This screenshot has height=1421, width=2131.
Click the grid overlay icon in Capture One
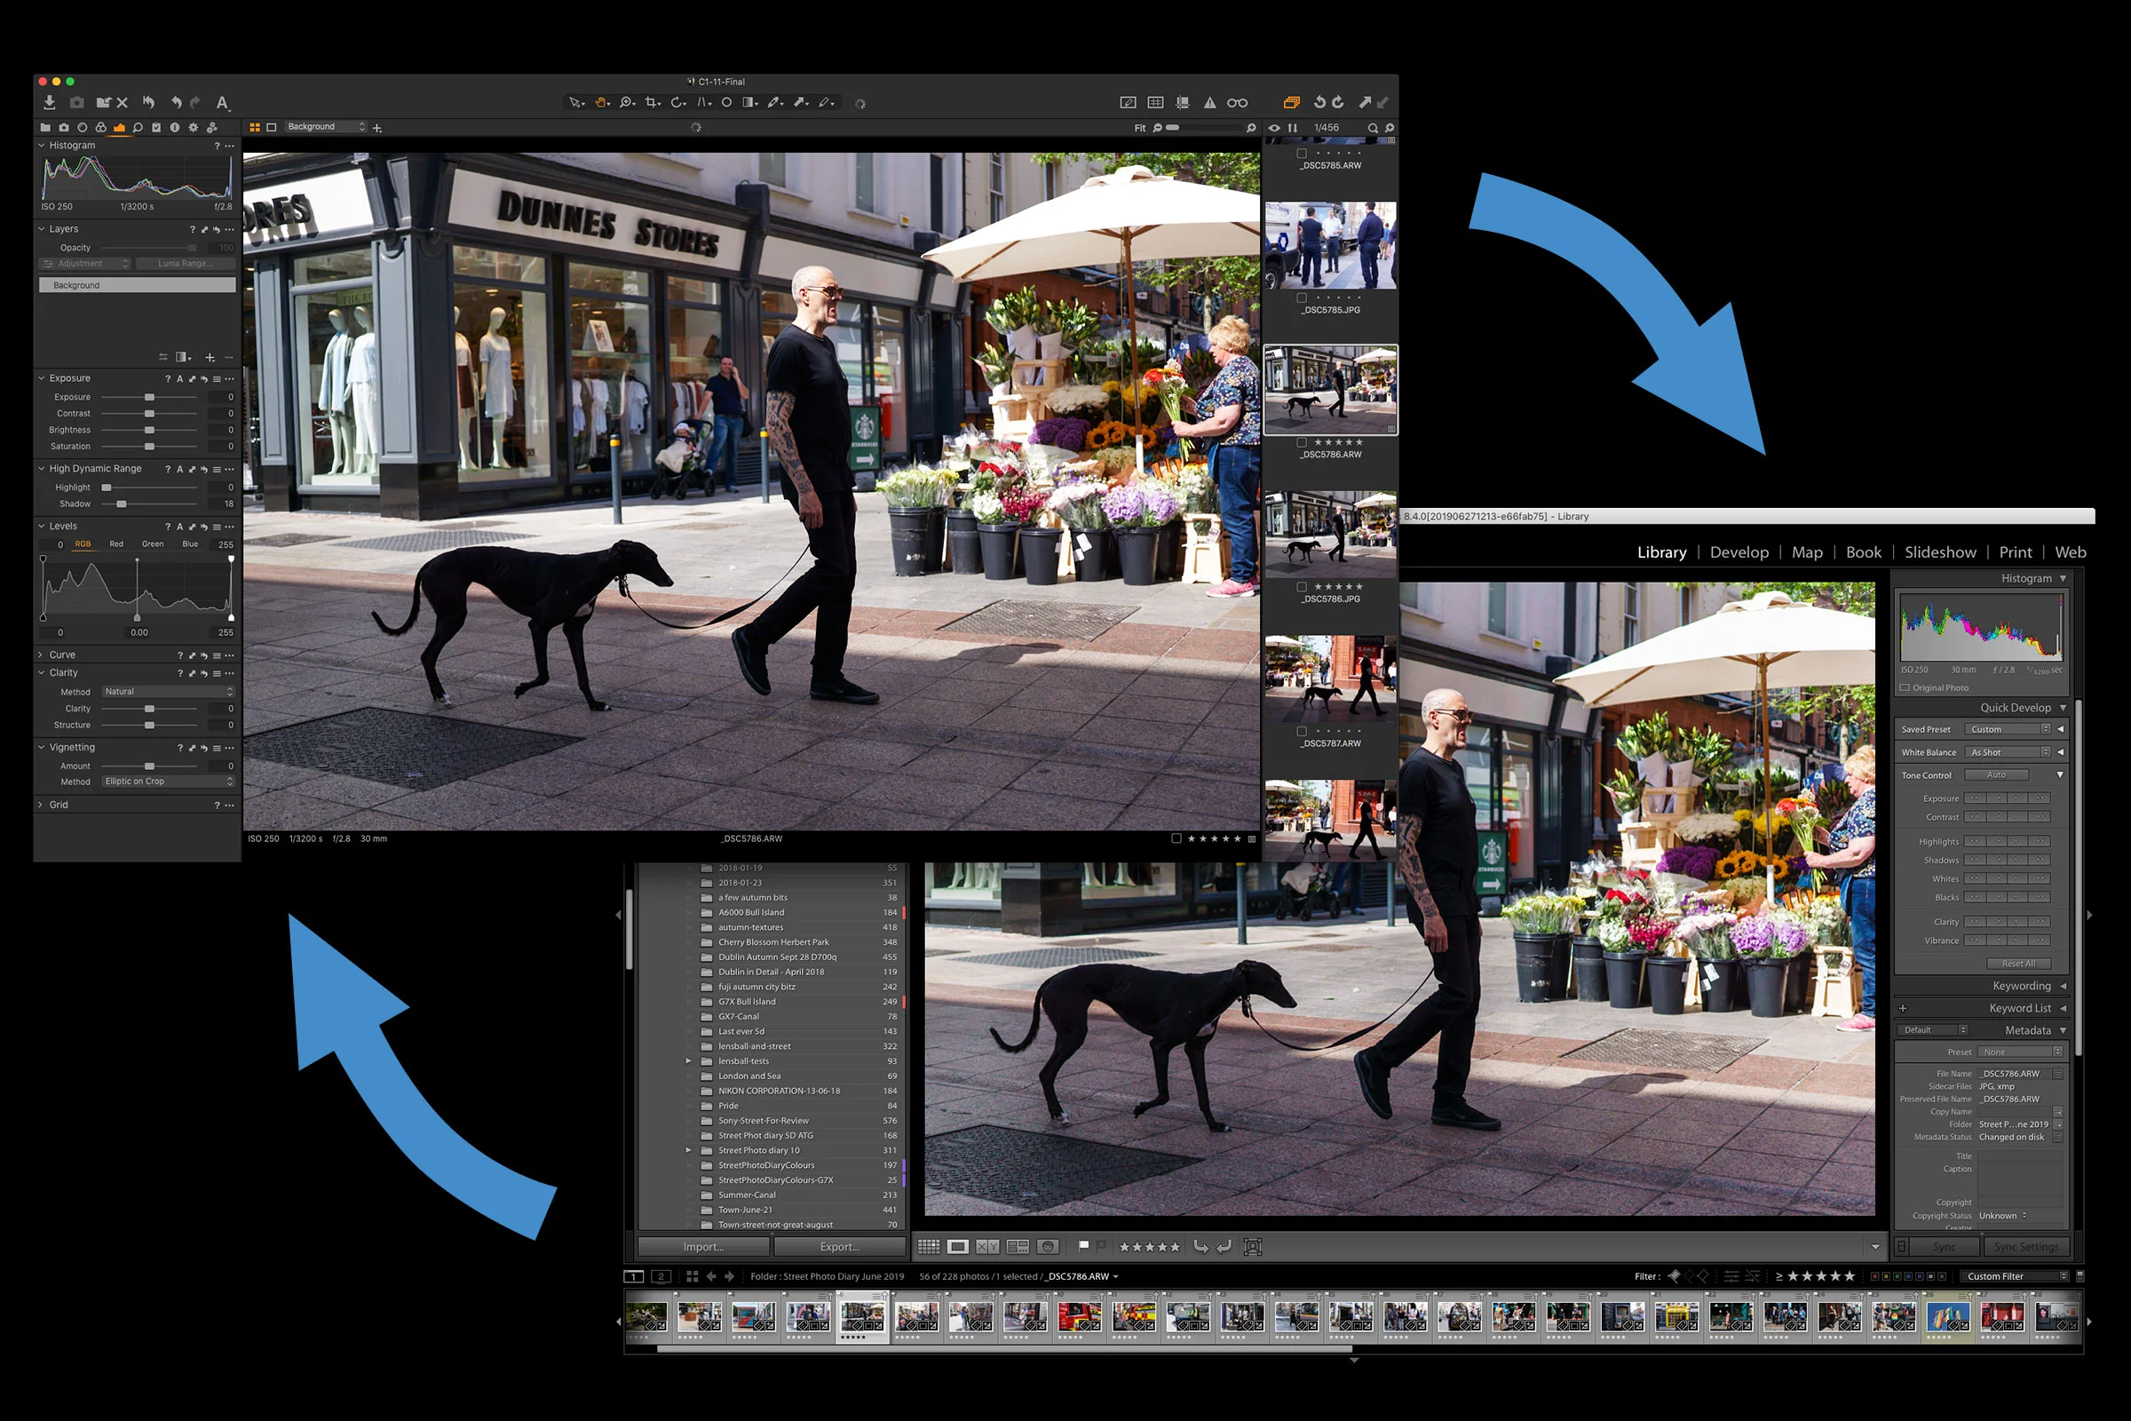click(1156, 103)
